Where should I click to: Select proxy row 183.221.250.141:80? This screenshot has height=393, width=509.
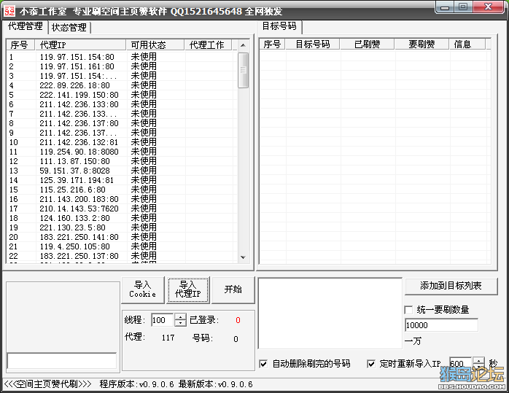point(122,237)
